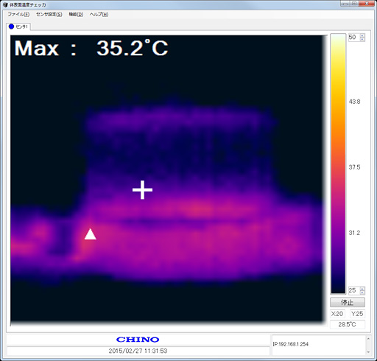The width and height of the screenshot is (377, 361).
Task: Open the 機能(D) menu
Action: coord(76,14)
